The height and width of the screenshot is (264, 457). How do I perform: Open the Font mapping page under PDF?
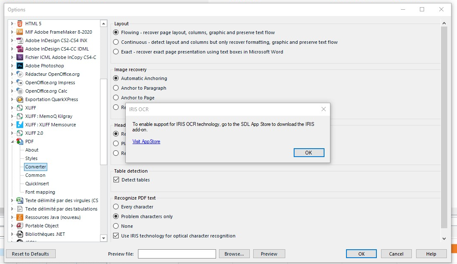[40, 192]
